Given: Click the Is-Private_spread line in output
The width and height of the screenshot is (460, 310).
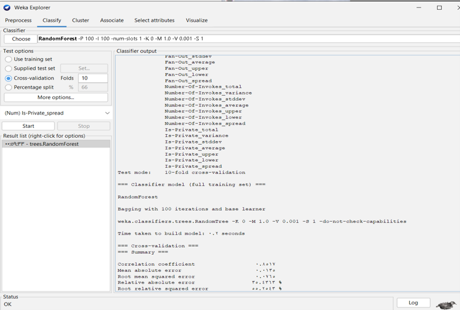Looking at the screenshot, I should (x=193, y=166).
